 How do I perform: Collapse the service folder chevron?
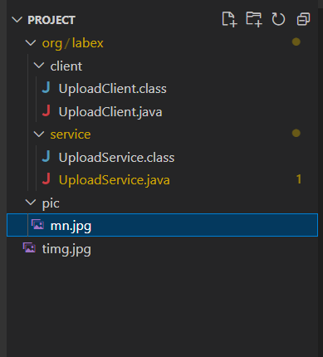coord(39,134)
